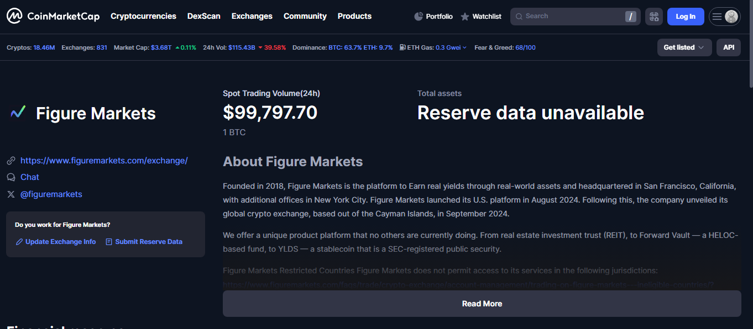Open the Cryptocurrencies menu

143,16
